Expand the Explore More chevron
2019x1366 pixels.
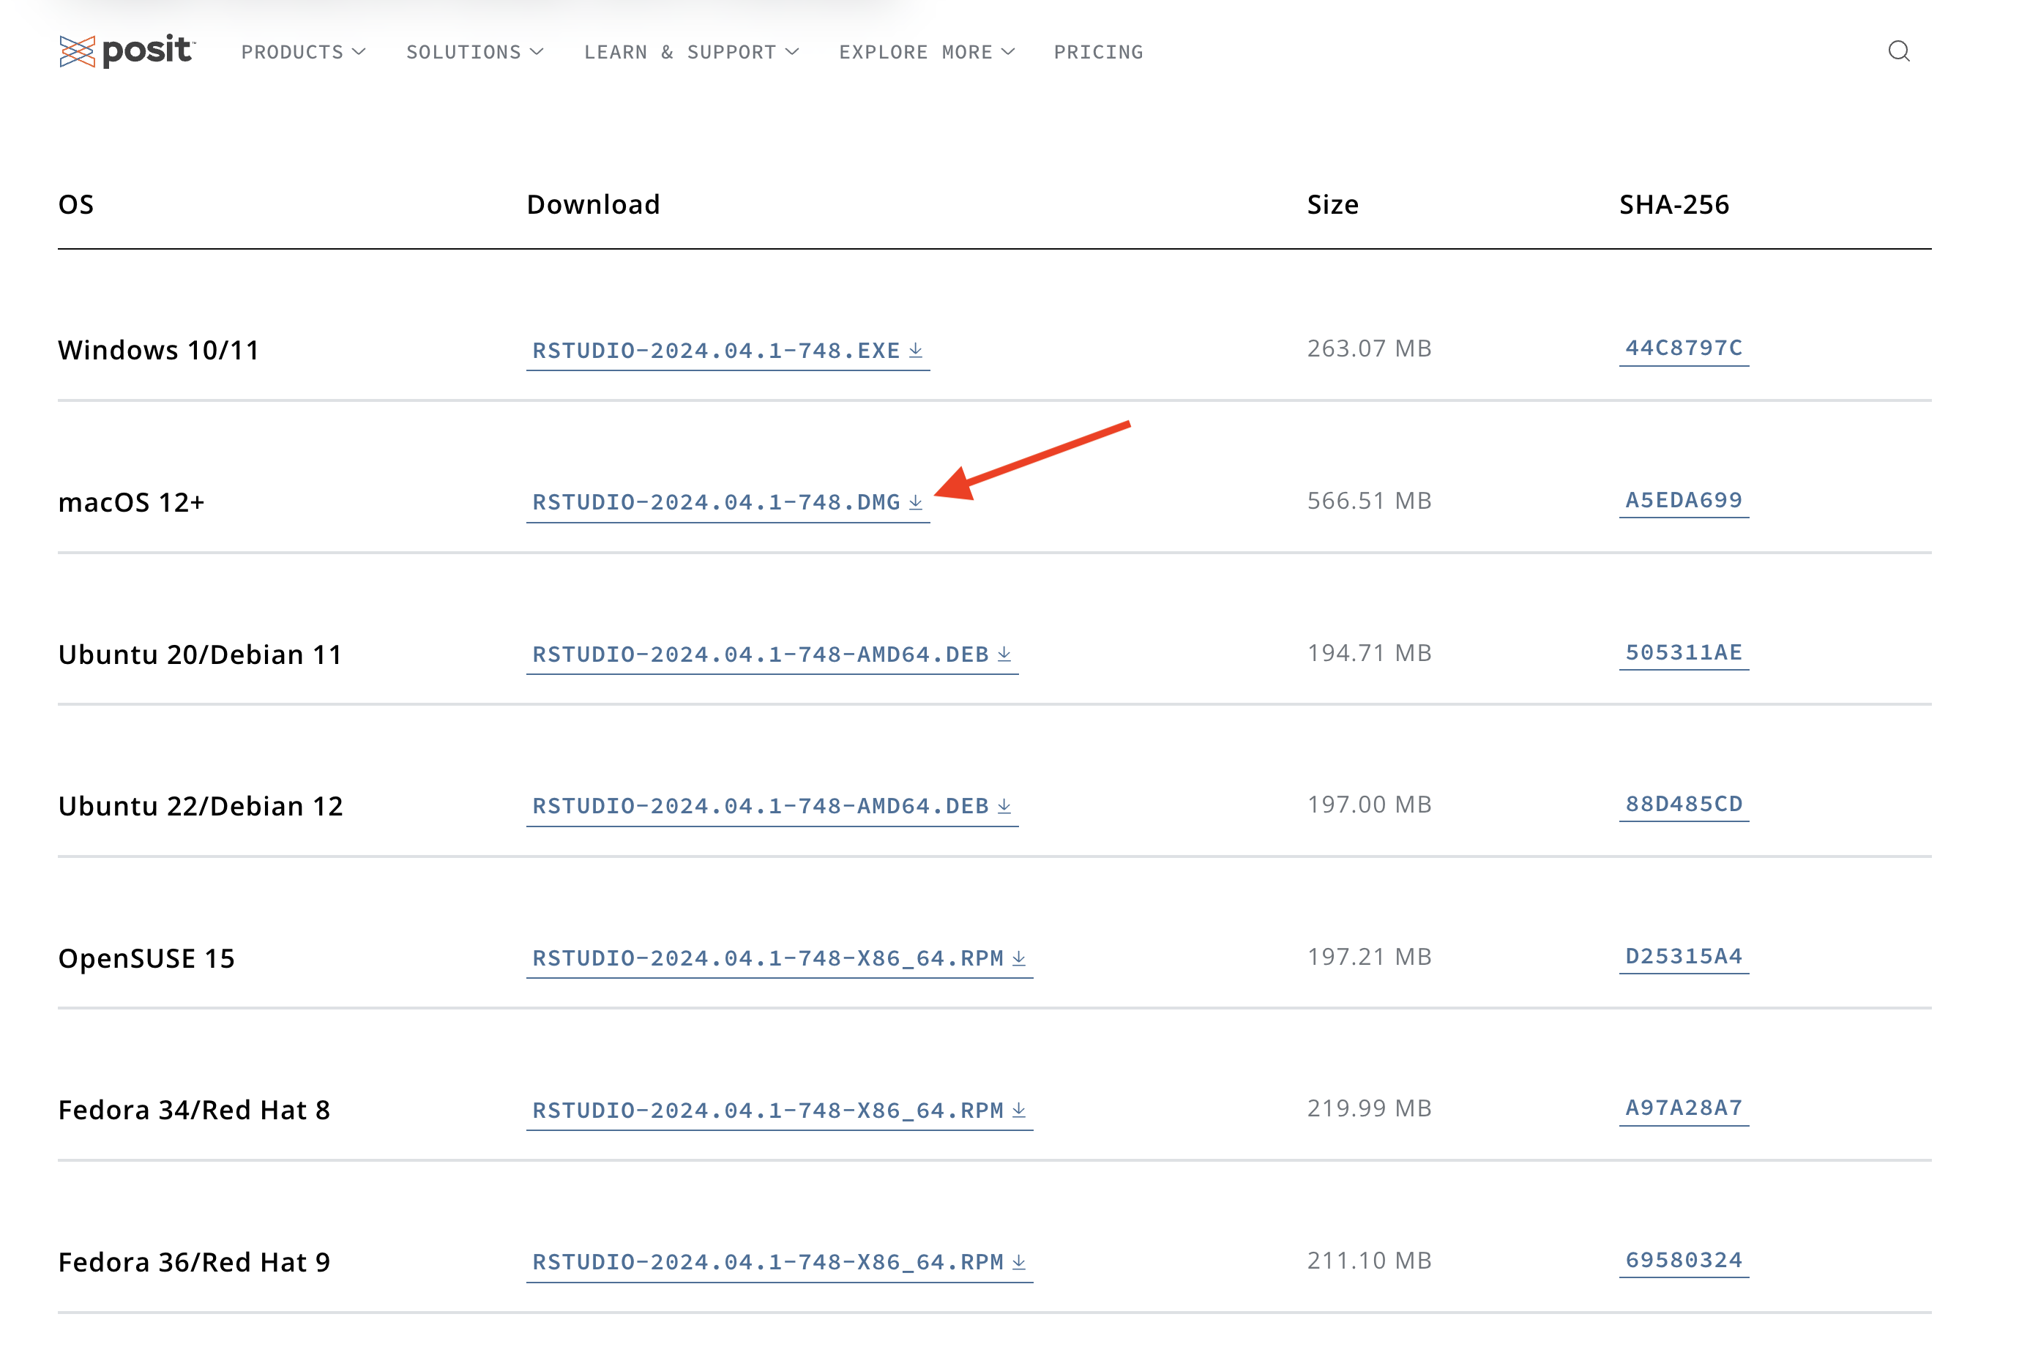tap(1008, 52)
